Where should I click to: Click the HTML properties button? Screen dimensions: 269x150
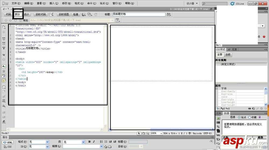click(x=8, y=142)
